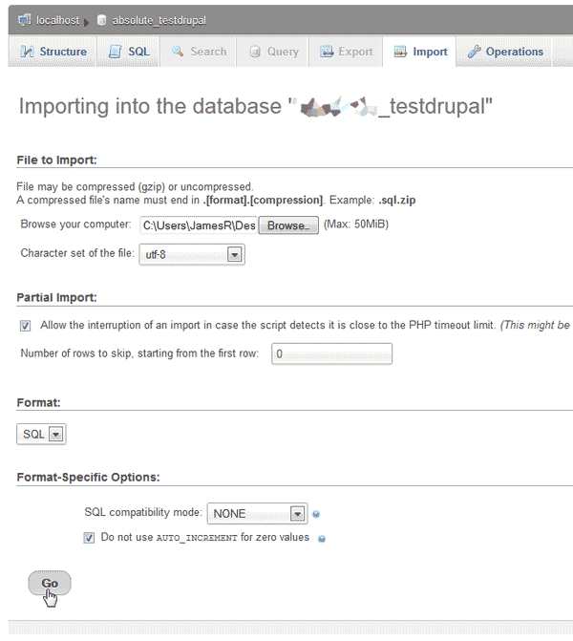Switch to the Query tab
This screenshot has width=573, height=641.
click(x=273, y=52)
